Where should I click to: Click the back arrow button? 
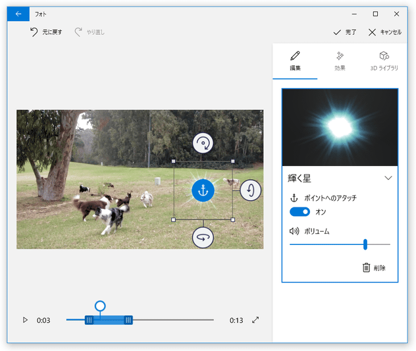tap(18, 14)
